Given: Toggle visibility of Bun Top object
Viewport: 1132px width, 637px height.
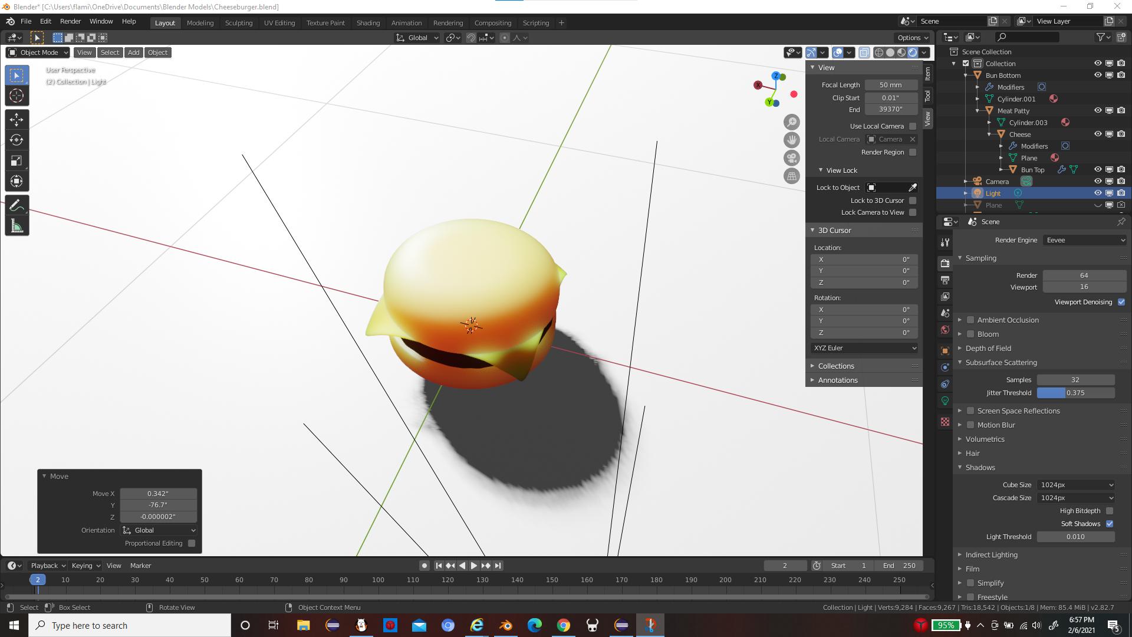Looking at the screenshot, I should [x=1098, y=169].
